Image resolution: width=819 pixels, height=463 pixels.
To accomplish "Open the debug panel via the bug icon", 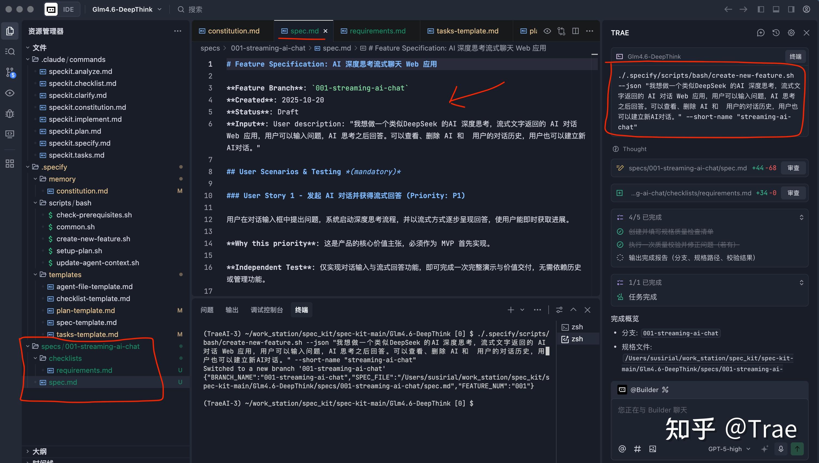I will [10, 114].
